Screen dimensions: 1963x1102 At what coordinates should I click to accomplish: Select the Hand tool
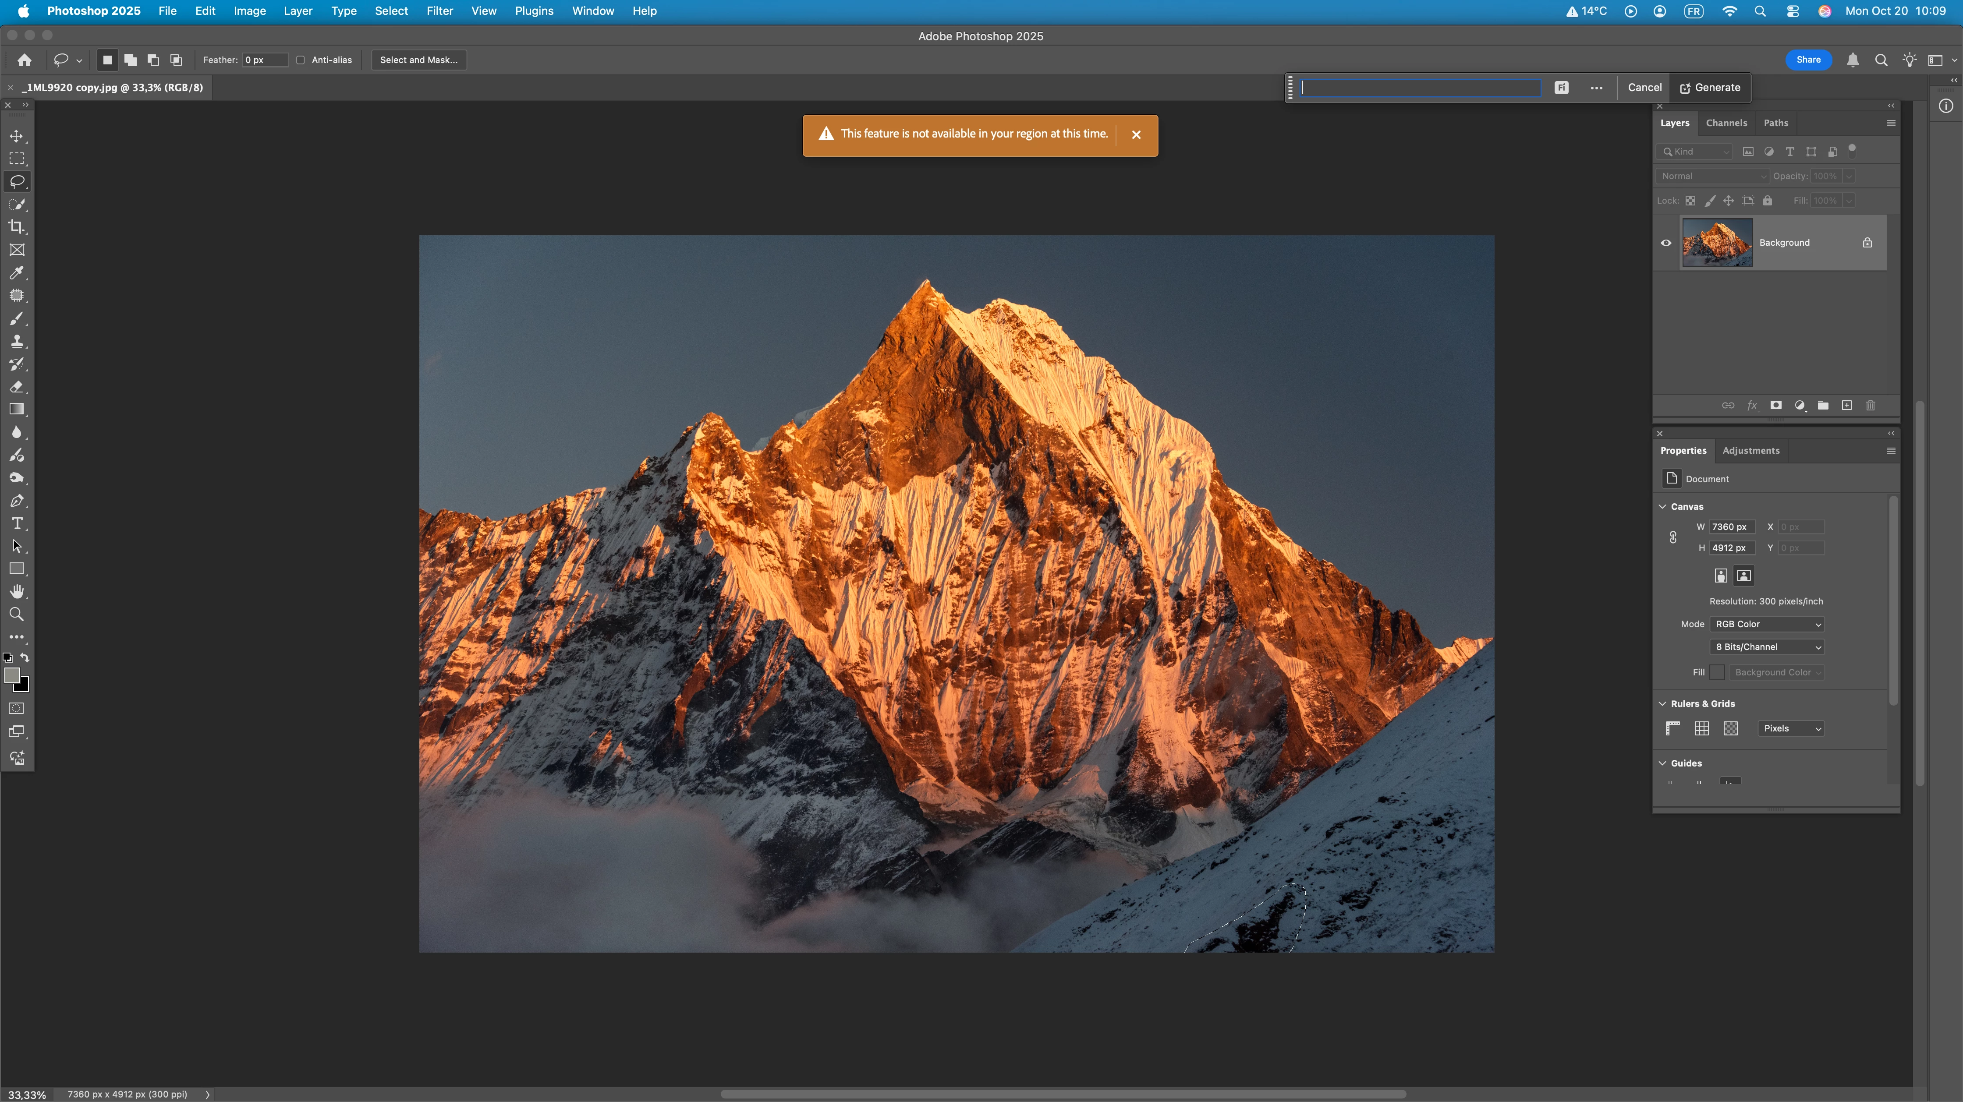click(x=17, y=592)
